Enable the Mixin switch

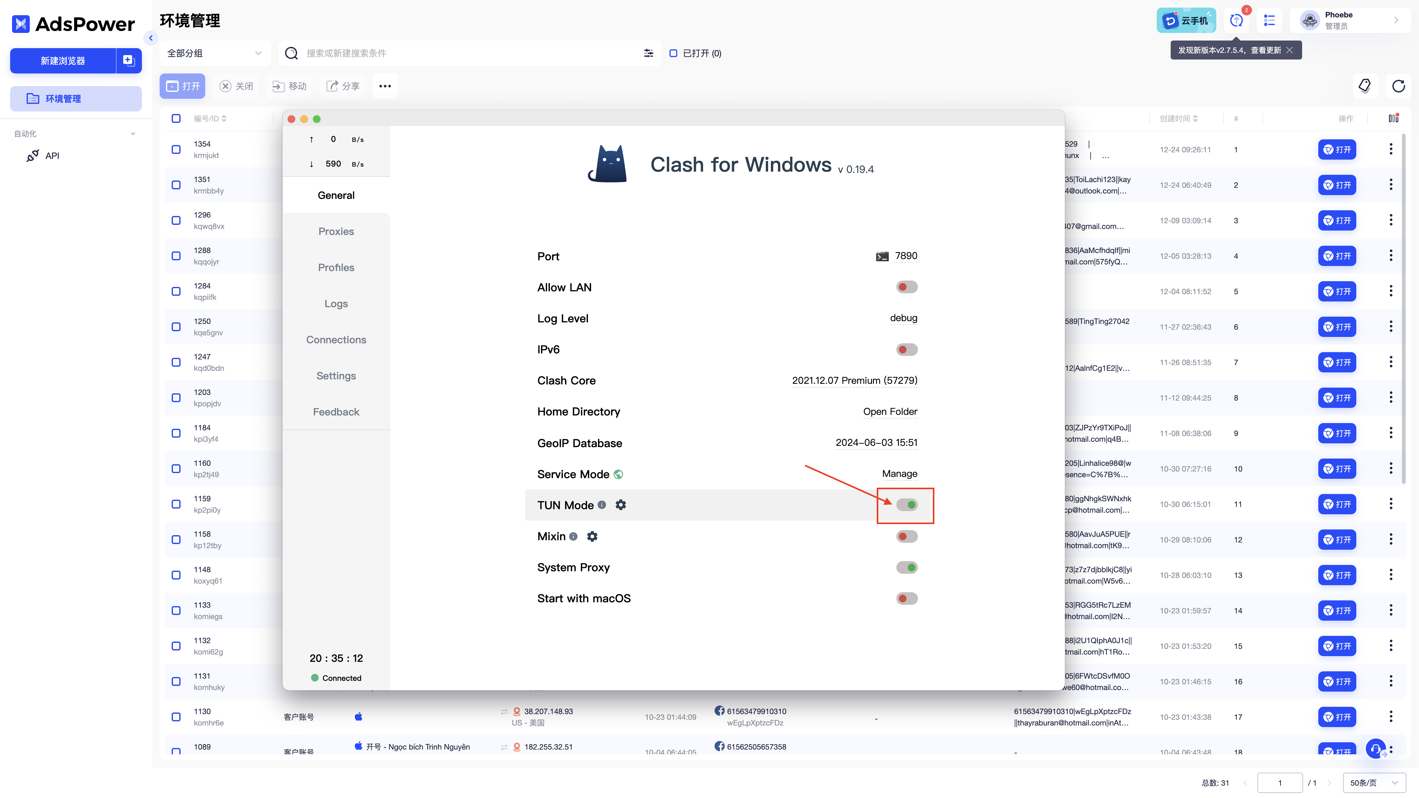click(907, 536)
